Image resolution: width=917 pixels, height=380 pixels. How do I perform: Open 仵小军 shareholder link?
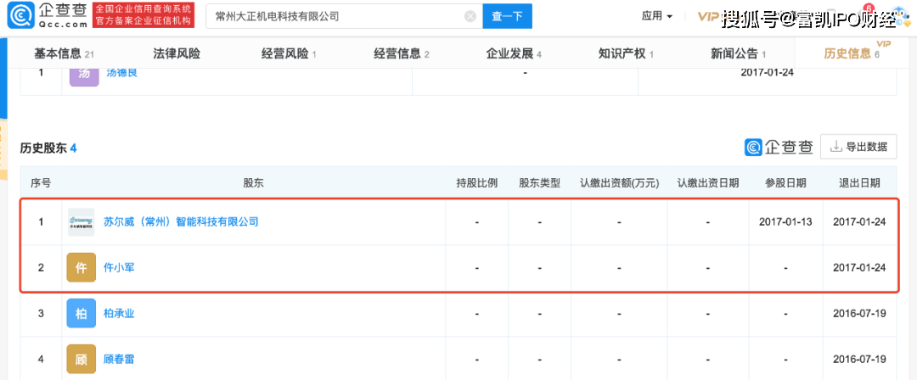pos(119,267)
